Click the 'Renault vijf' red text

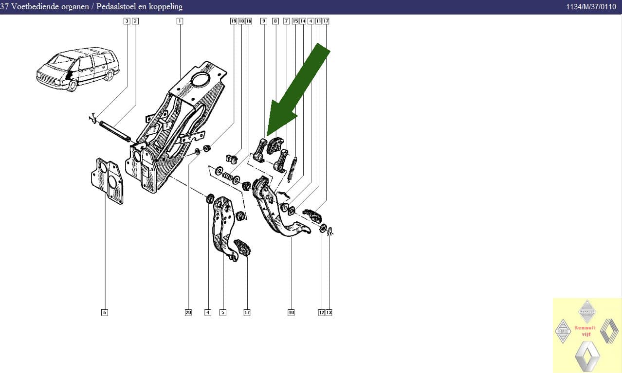(x=585, y=331)
